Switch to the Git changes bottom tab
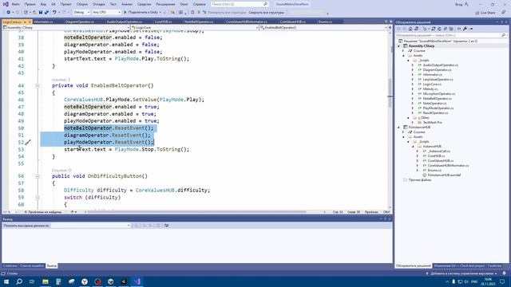The width and height of the screenshot is (511, 287). tap(459, 265)
